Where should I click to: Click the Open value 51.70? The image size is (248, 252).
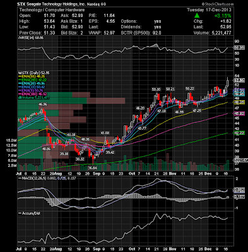coord(49,16)
